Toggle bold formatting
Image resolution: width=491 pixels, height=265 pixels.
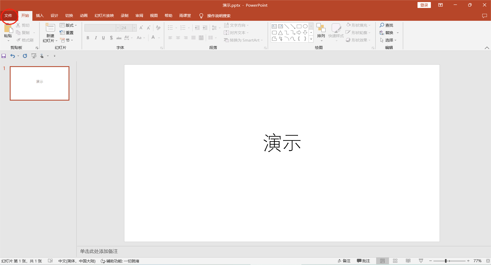88,37
